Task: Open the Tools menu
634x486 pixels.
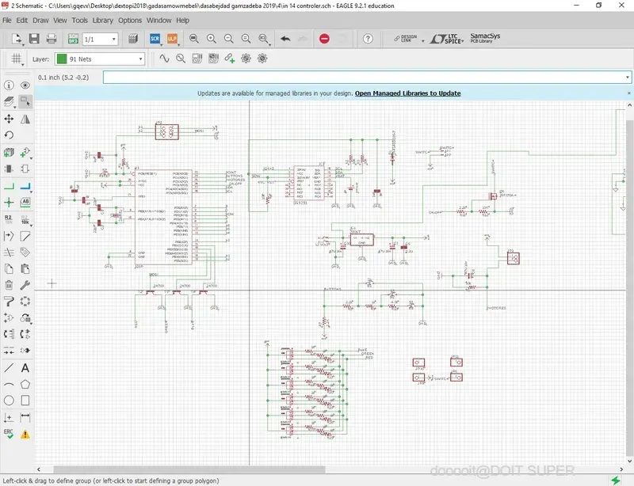Action: click(79, 20)
